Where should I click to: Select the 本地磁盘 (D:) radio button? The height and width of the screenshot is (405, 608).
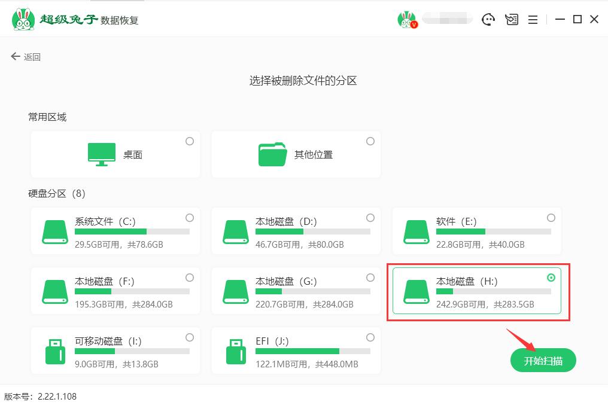coord(370,218)
